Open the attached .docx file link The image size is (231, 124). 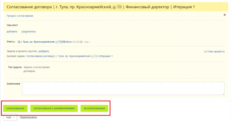coord(46,42)
